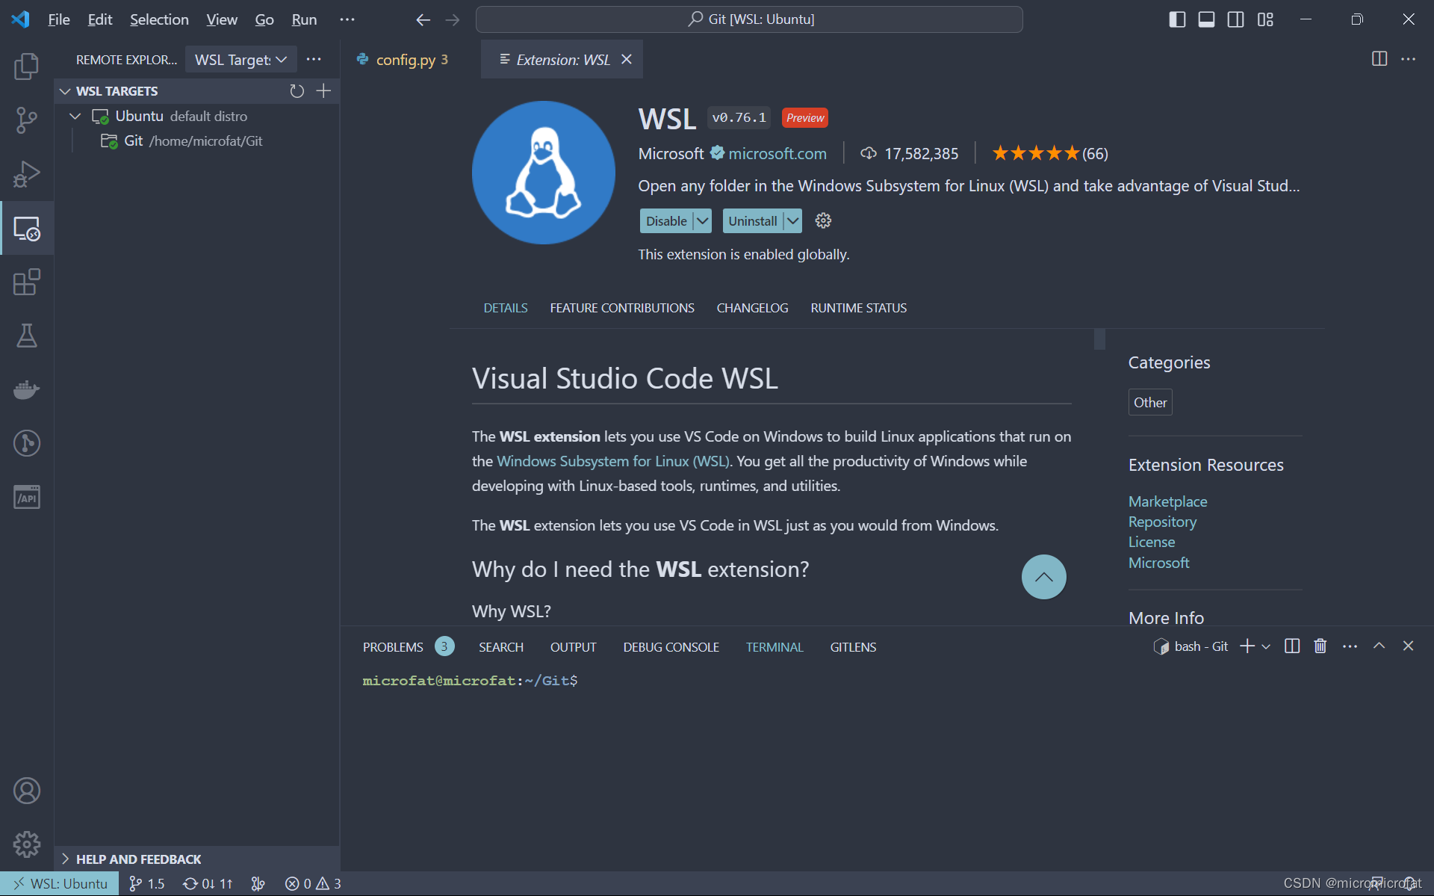Open the Docker view
This screenshot has width=1434, height=896.
(27, 389)
